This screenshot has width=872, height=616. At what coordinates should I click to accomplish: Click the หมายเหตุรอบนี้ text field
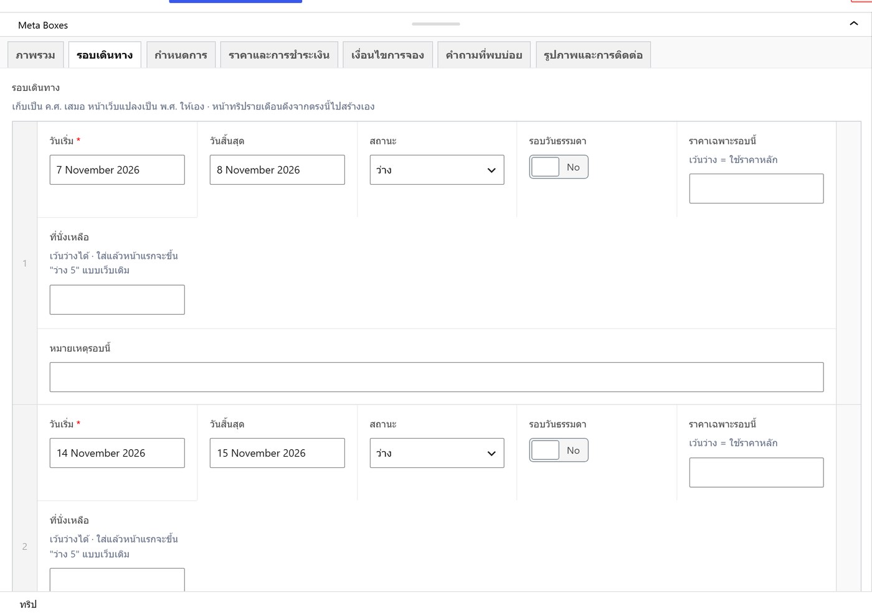pyautogui.click(x=437, y=377)
